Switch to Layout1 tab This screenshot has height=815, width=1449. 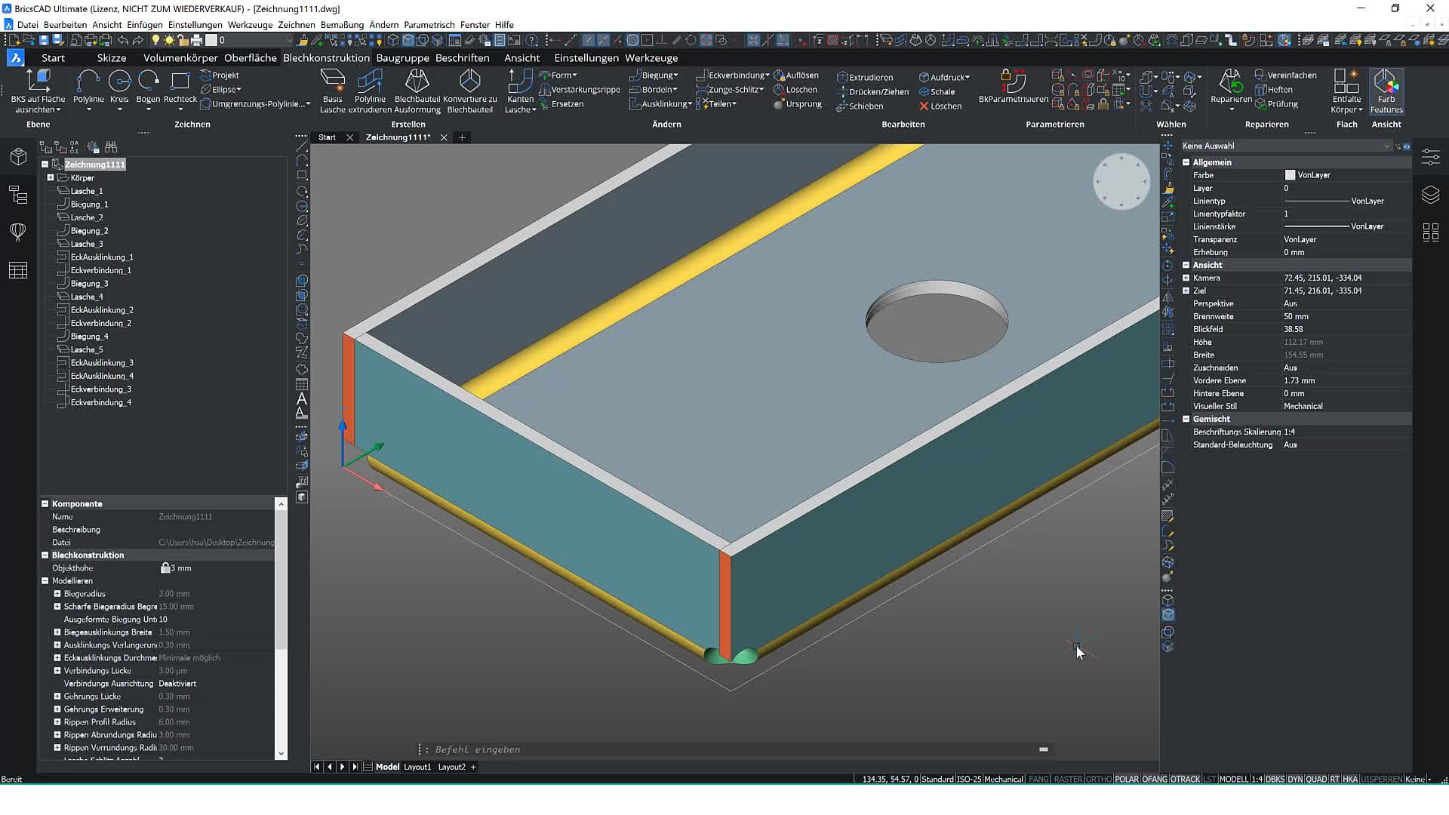click(x=417, y=767)
